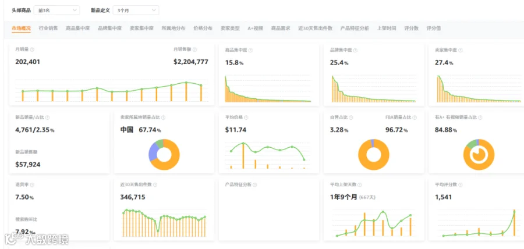Open help icon for FBA销量占比
The width and height of the screenshot is (524, 249).
pyautogui.click(x=415, y=118)
